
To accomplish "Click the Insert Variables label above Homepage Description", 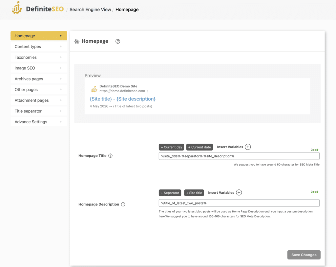I will point(221,192).
